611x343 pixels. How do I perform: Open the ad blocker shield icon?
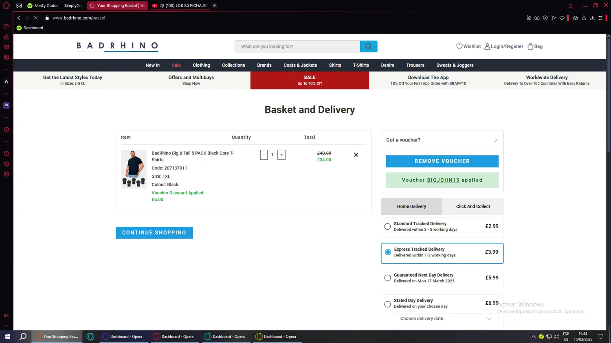point(545,18)
